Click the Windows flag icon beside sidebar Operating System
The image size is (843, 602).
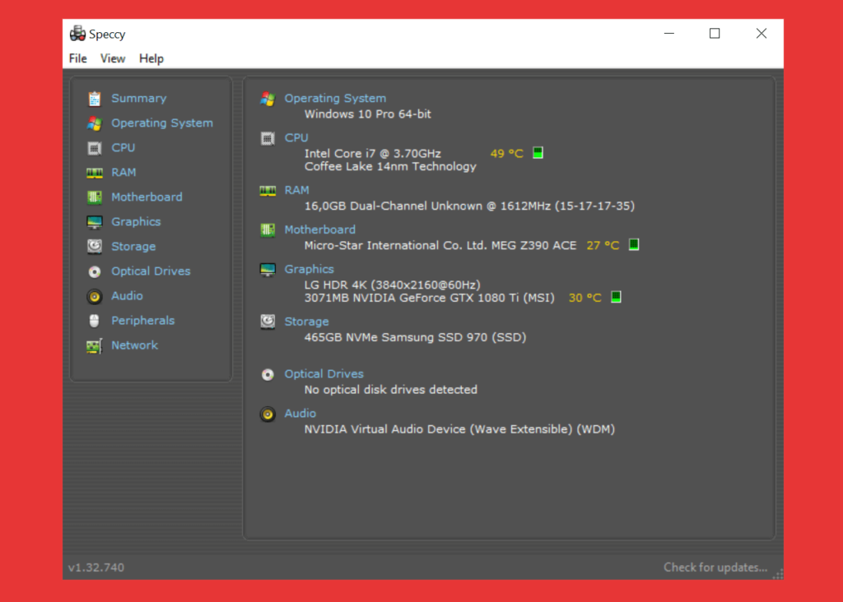point(95,123)
